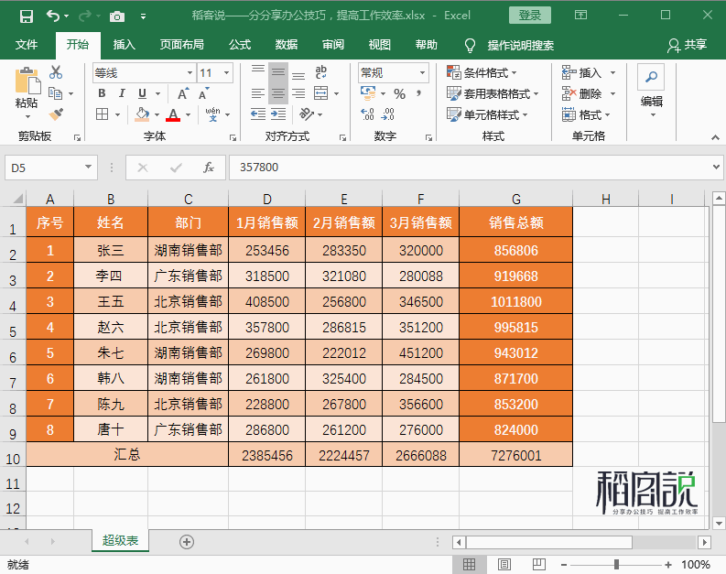726x574 pixels.
Task: Add a new sheet with plus button
Action: [186, 542]
